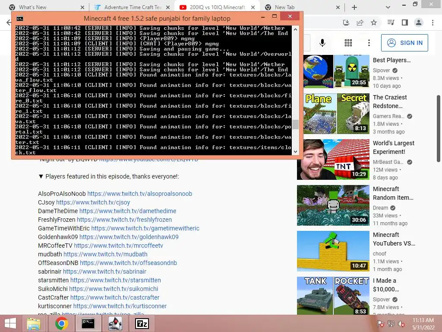The width and height of the screenshot is (442, 332).
Task: Open the console window system menu icon
Action: point(20,18)
